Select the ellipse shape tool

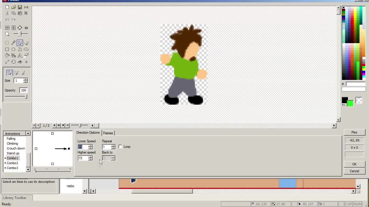[x=14, y=49]
